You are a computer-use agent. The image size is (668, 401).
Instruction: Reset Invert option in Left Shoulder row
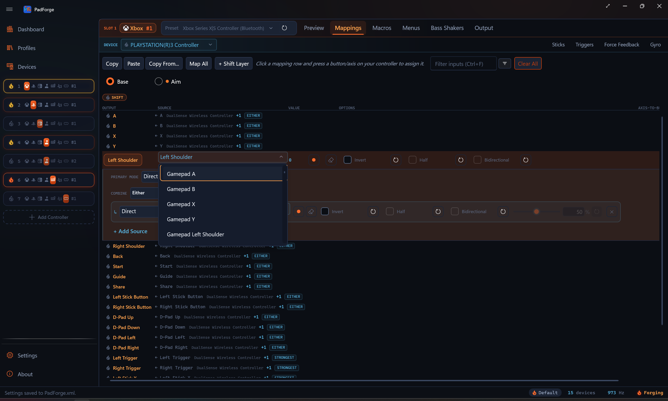396,160
